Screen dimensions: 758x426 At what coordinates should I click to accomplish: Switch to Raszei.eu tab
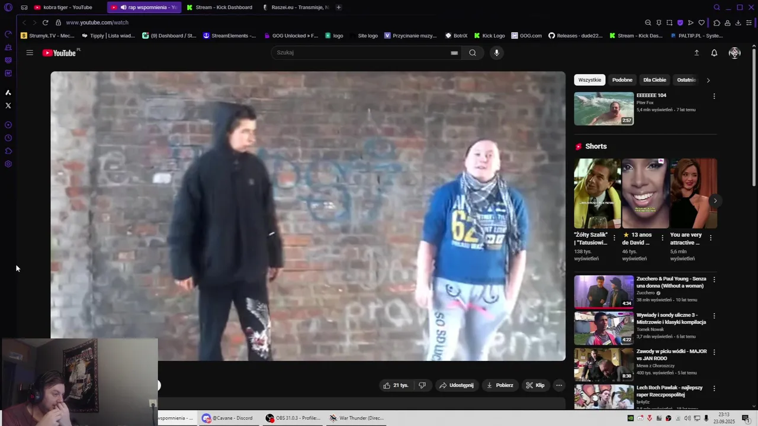tap(296, 7)
